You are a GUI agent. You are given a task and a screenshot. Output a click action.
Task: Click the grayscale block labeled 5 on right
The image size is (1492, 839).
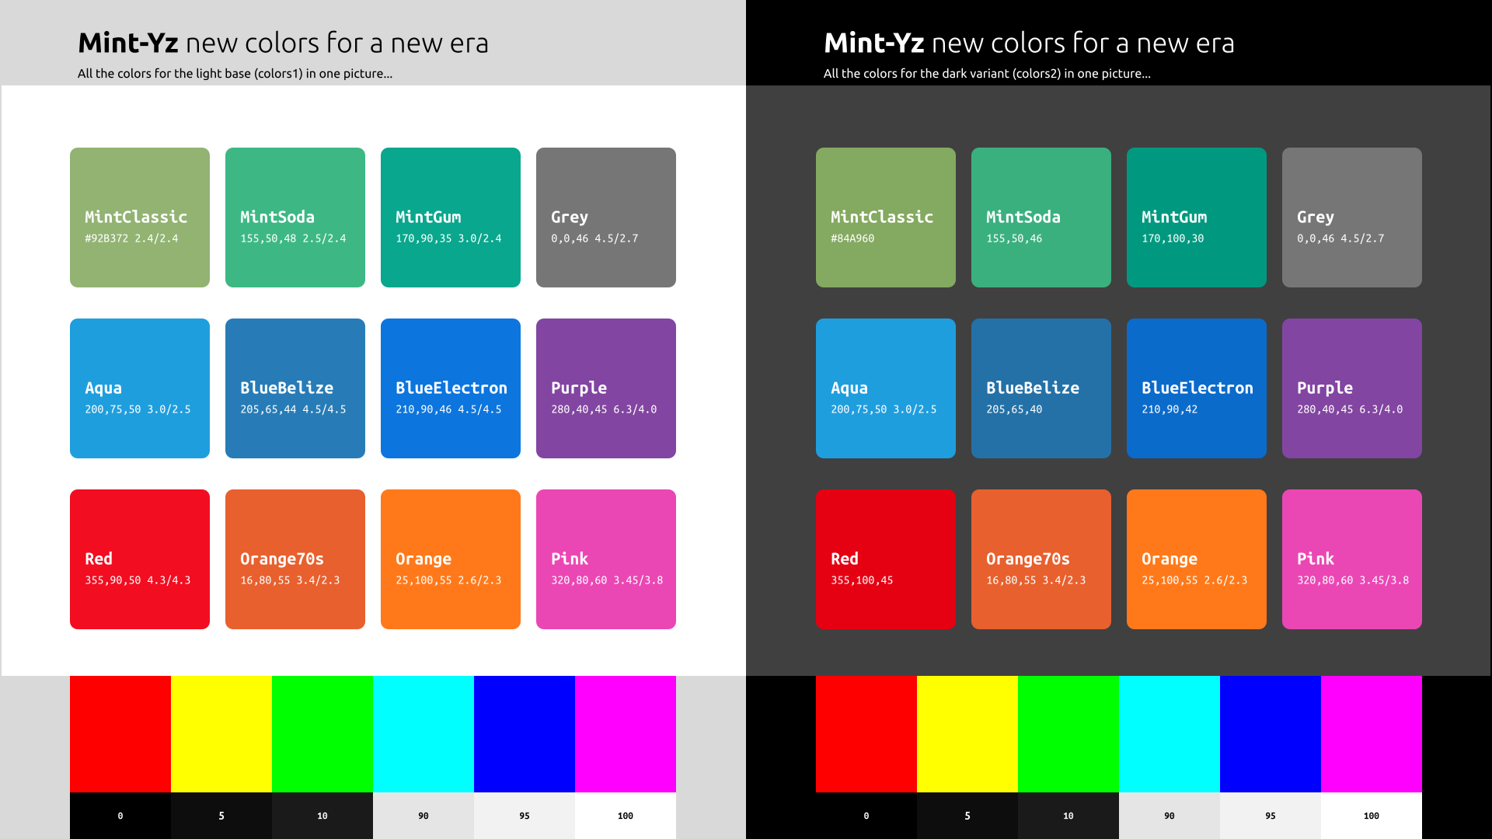[x=967, y=816]
